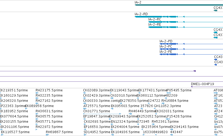Open EST EK294143.5prime
The image size is (223, 136).
(184, 127)
